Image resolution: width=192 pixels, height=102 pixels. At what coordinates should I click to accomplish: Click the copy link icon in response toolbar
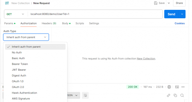tap(169, 95)
